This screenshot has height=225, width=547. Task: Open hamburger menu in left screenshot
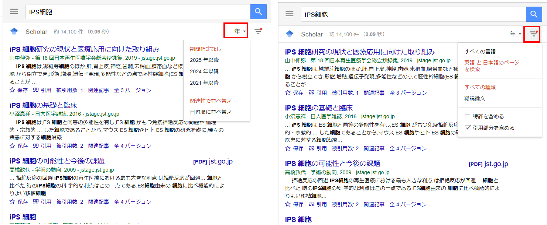[14, 11]
